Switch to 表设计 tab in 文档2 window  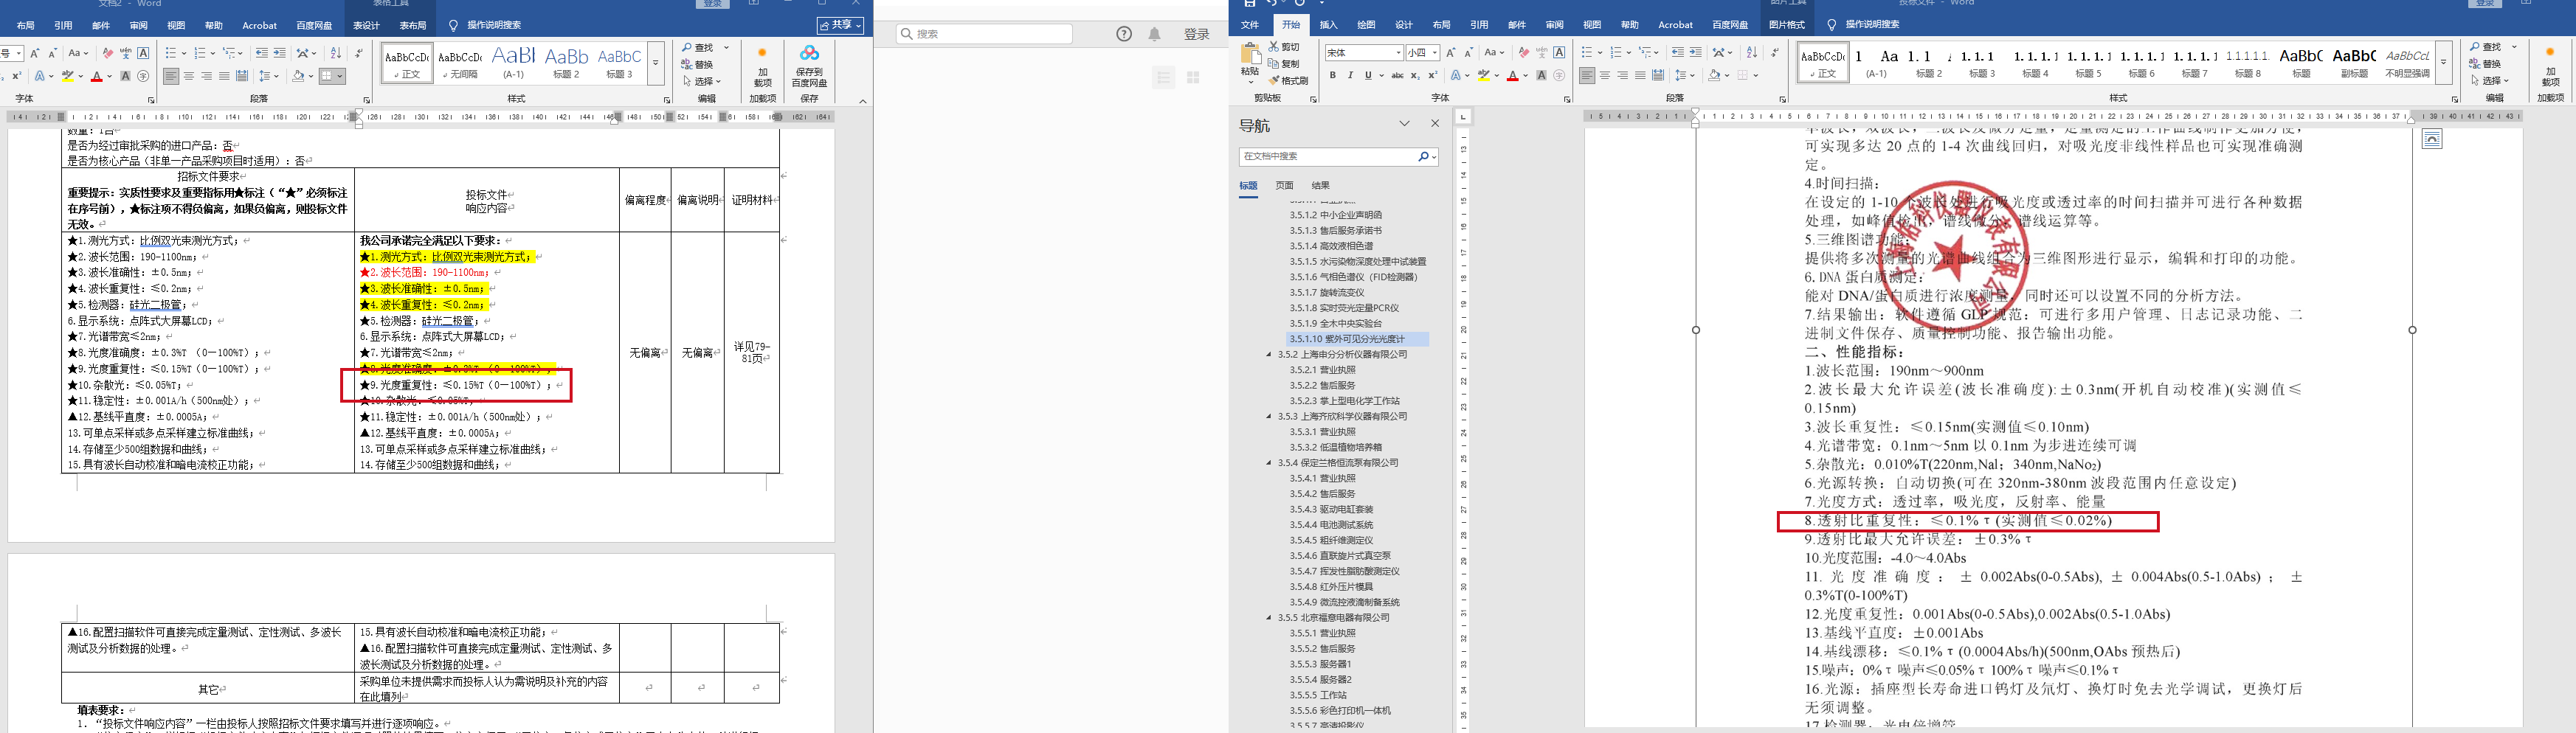tap(366, 26)
